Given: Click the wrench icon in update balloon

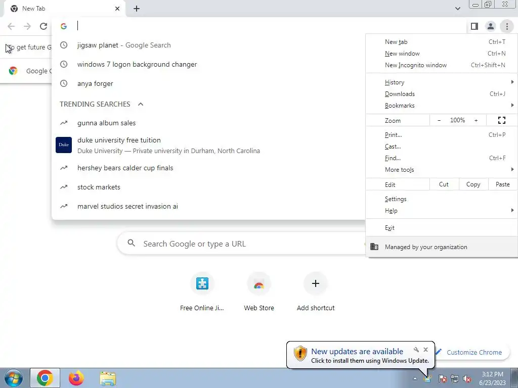Looking at the screenshot, I should coord(416,350).
